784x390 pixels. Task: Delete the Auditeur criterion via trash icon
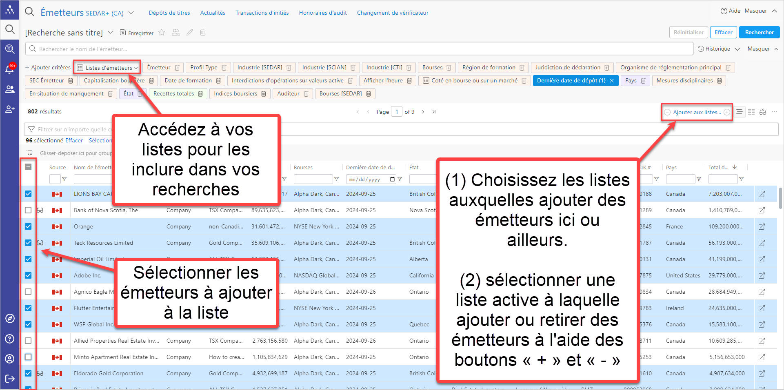(306, 94)
